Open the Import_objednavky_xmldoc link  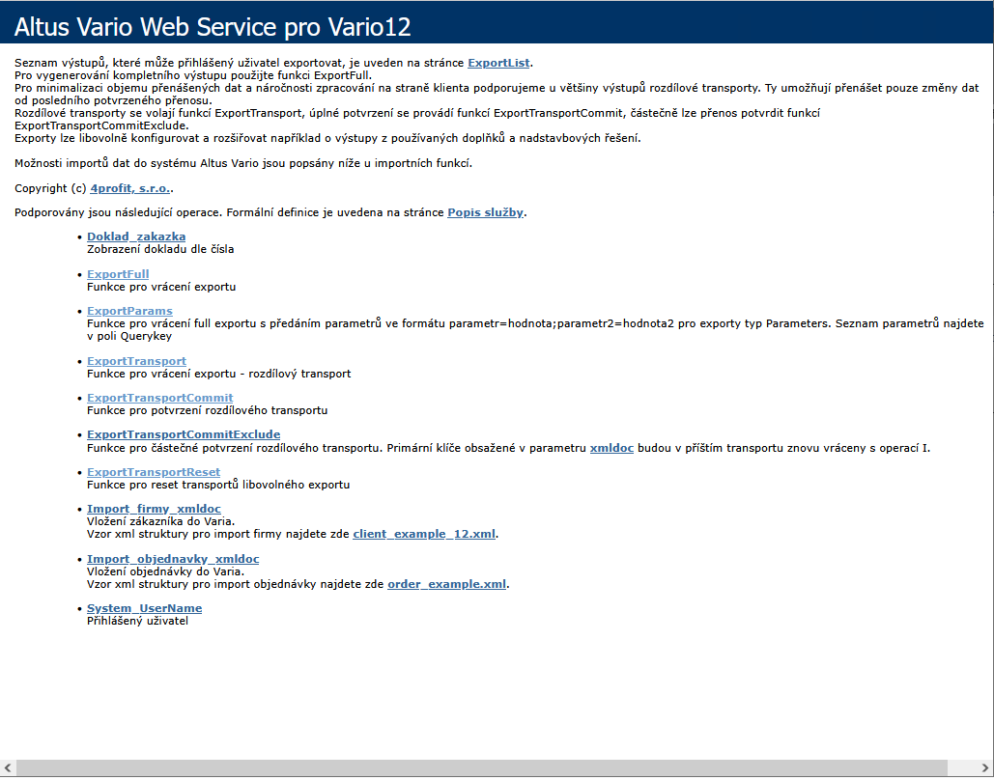click(173, 558)
